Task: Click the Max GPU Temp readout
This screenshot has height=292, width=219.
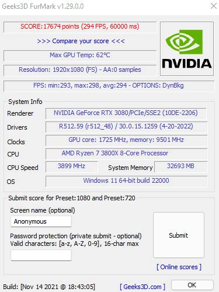Action: click(80, 55)
